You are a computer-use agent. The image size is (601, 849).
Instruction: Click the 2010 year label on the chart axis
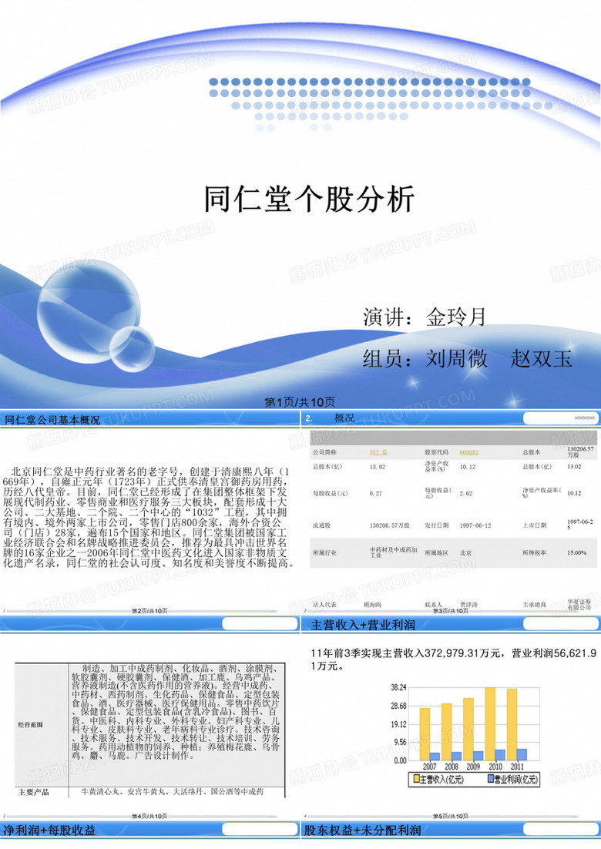[495, 767]
